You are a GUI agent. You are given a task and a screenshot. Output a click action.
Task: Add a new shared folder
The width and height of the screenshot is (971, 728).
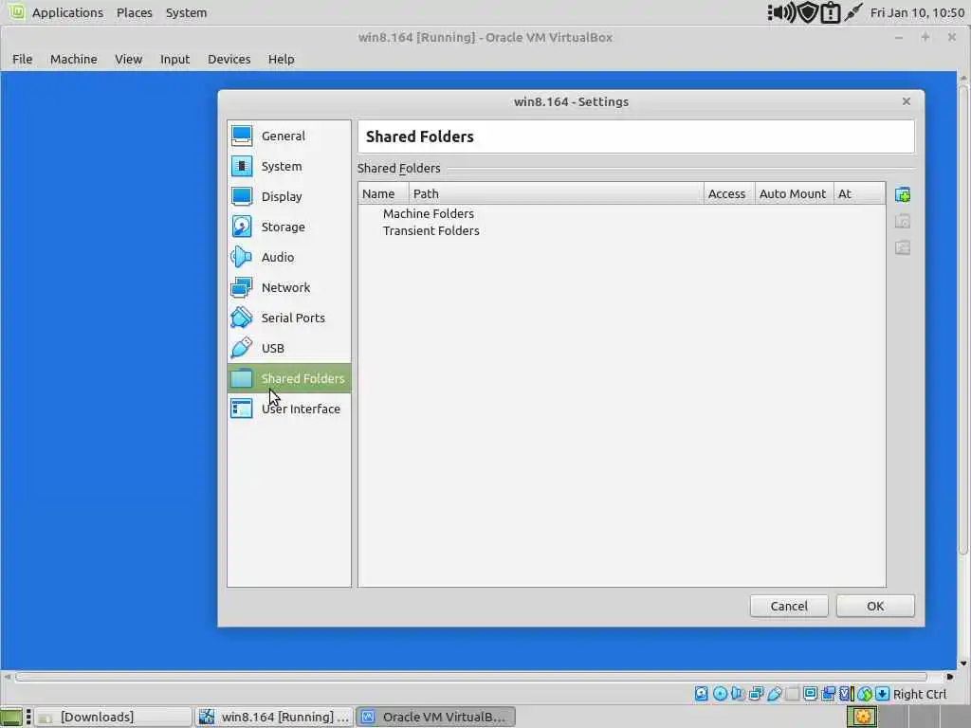click(903, 195)
